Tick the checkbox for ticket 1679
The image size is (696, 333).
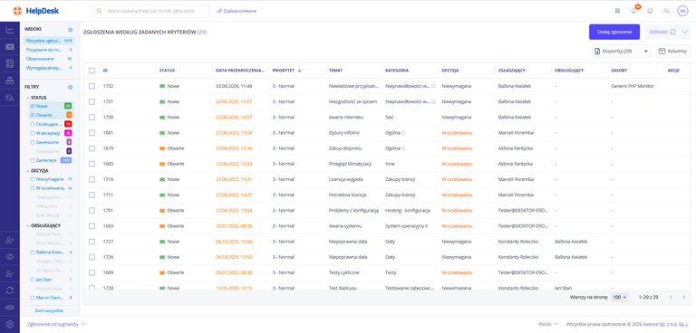pyautogui.click(x=92, y=148)
